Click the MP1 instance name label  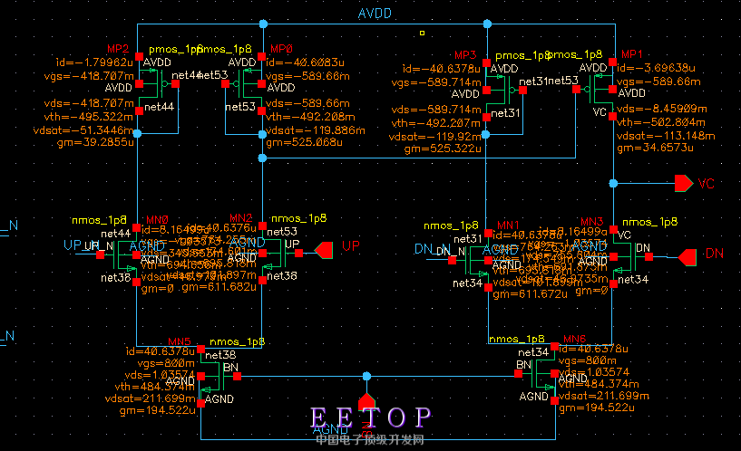point(632,53)
